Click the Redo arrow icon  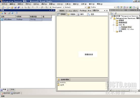click(37, 7)
